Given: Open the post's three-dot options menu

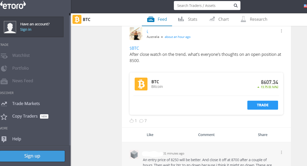Looking at the screenshot, I should (281, 31).
